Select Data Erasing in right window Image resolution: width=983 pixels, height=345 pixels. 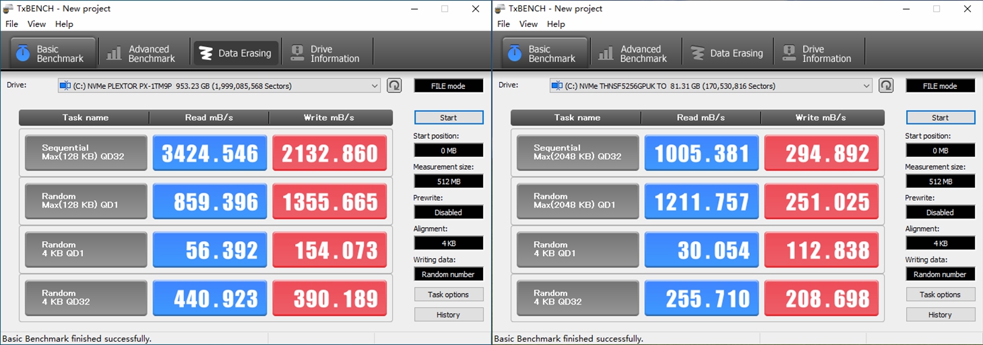727,53
